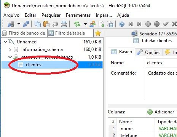The height and width of the screenshot is (137, 177).
Task: Open the session manager connect icon
Action: (x=11, y=24)
